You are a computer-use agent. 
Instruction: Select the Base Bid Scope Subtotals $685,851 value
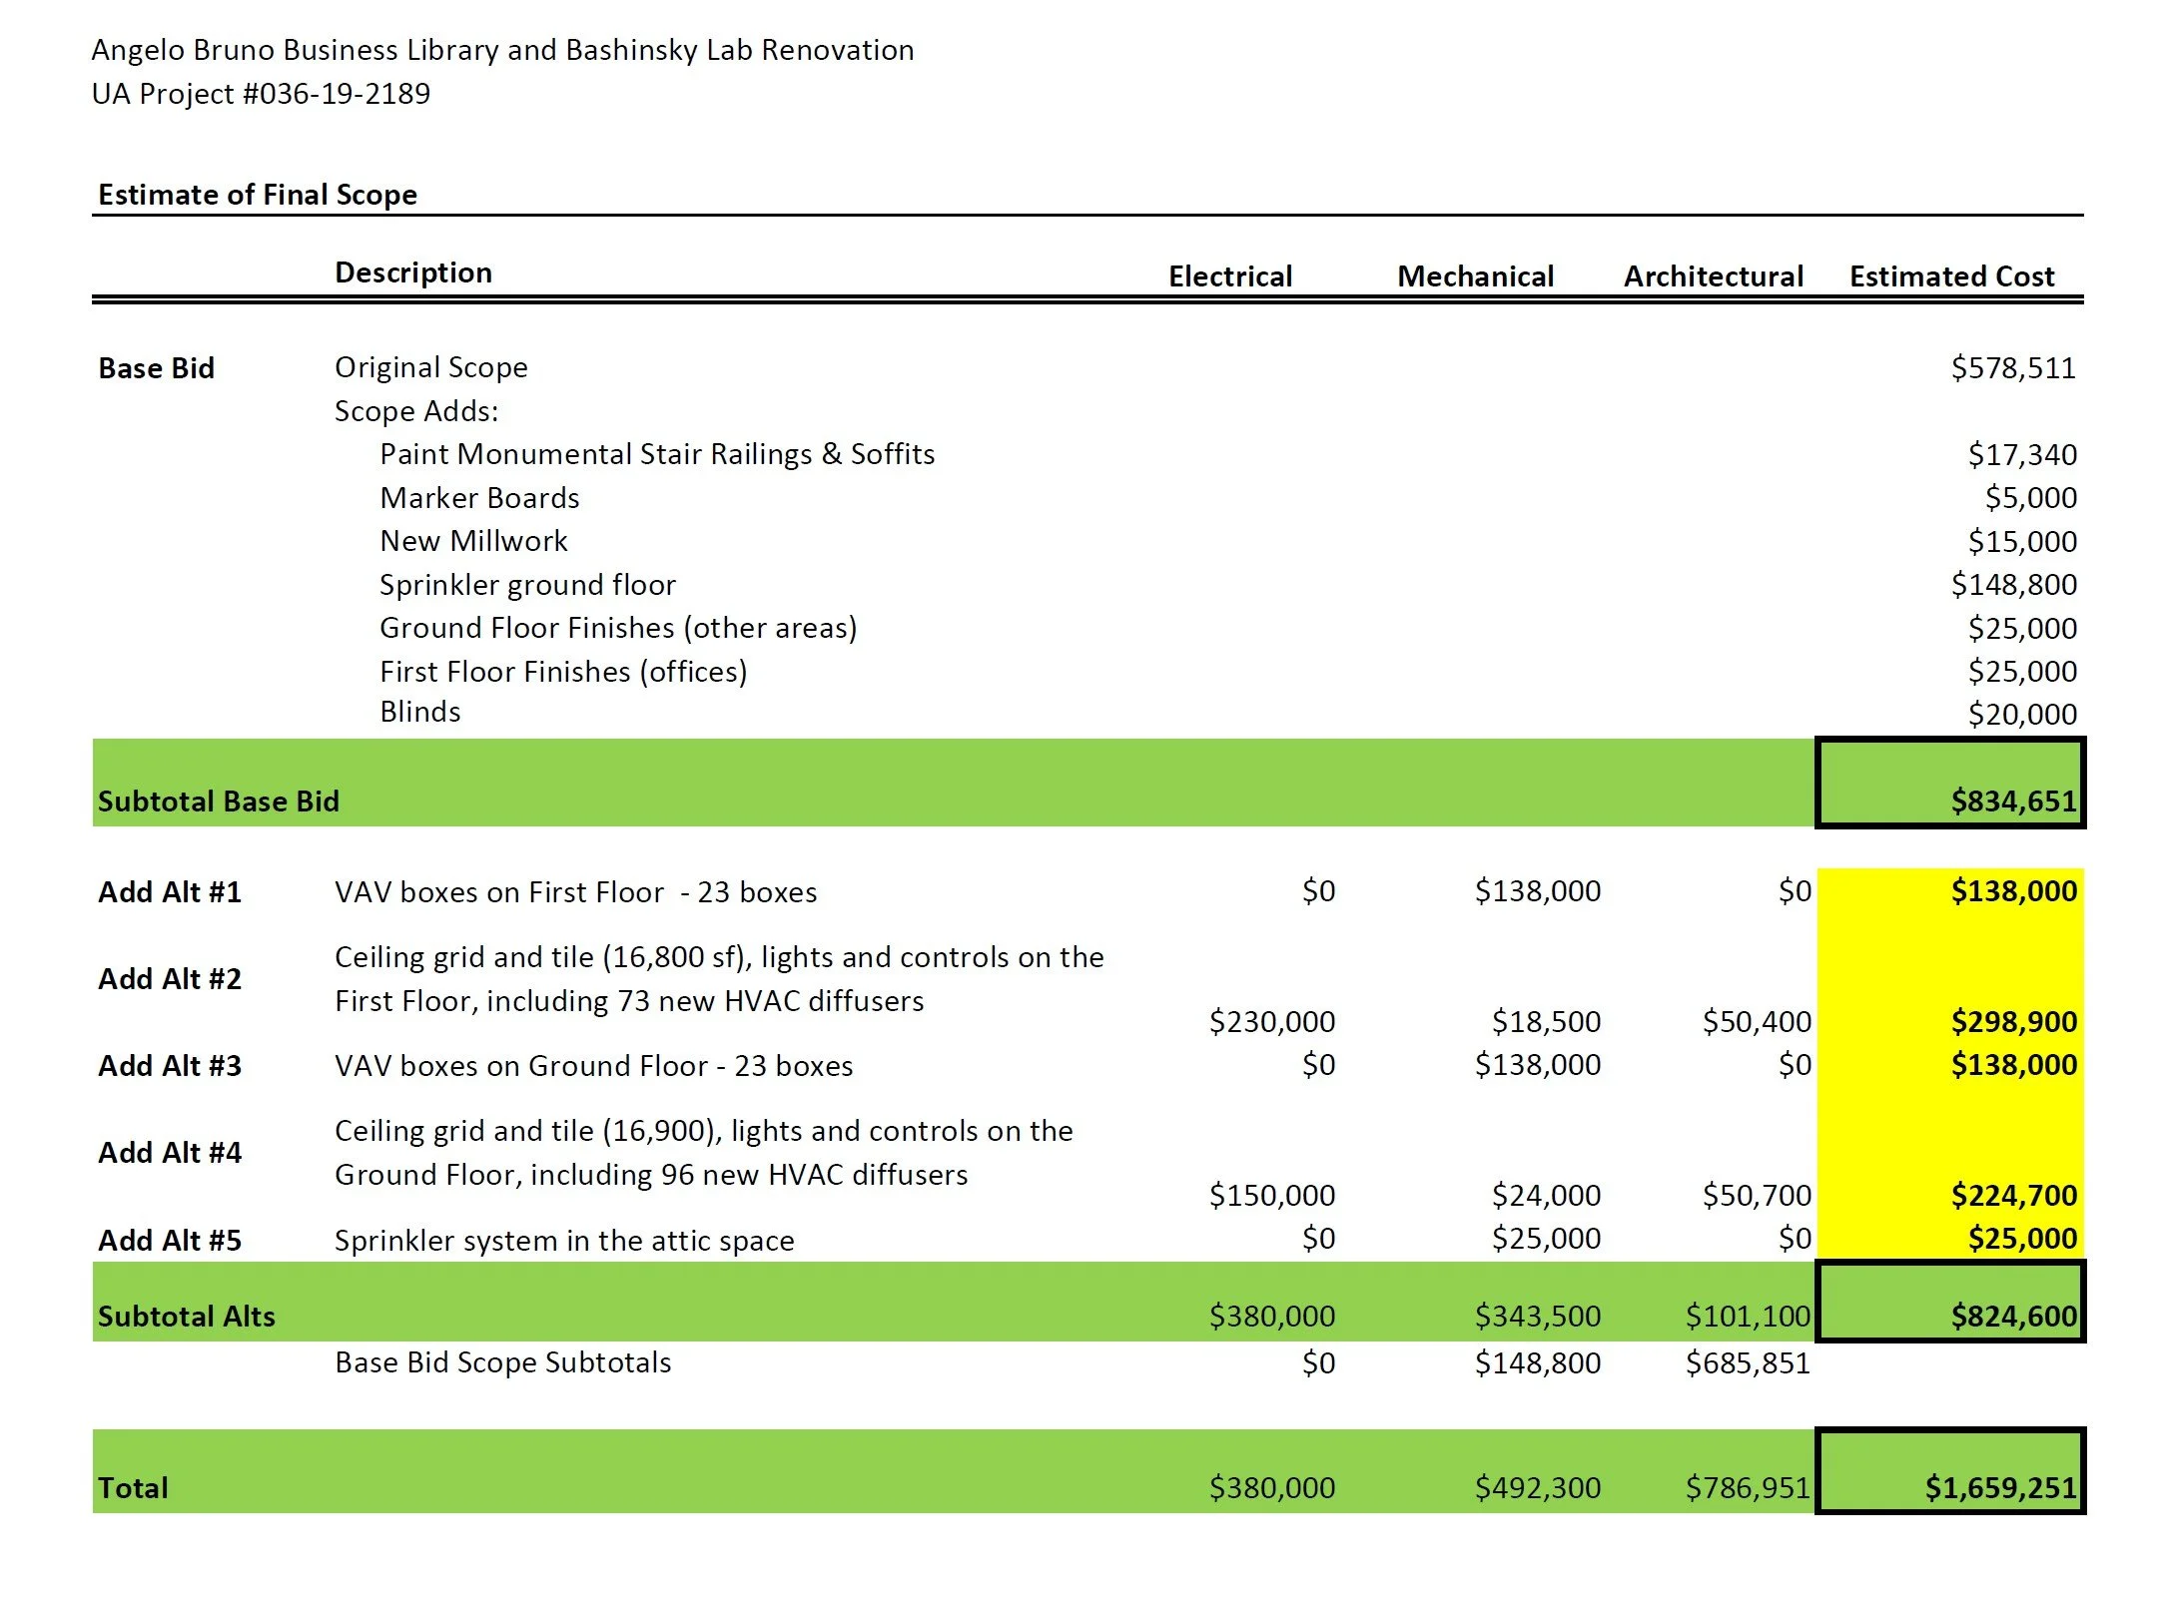click(x=1747, y=1362)
